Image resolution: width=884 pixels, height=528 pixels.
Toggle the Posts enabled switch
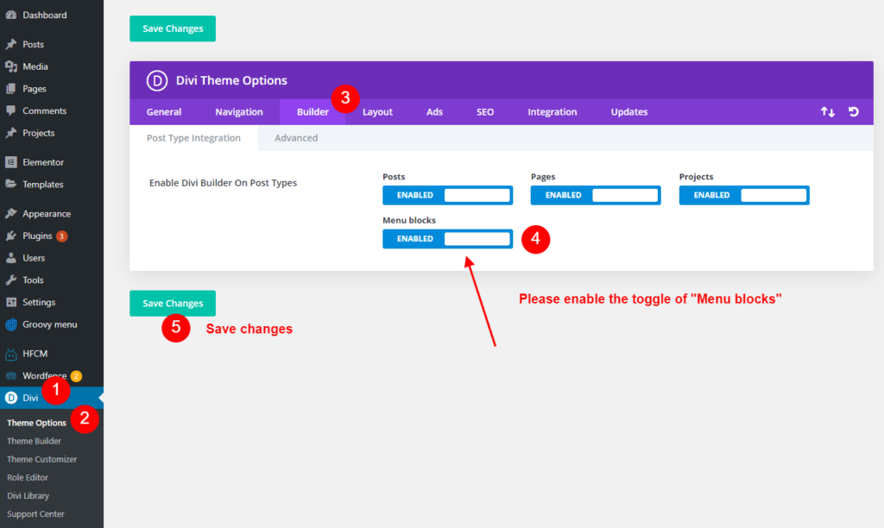[x=448, y=195]
